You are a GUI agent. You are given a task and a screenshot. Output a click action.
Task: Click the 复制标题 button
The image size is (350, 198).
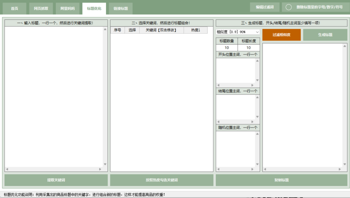(281, 180)
